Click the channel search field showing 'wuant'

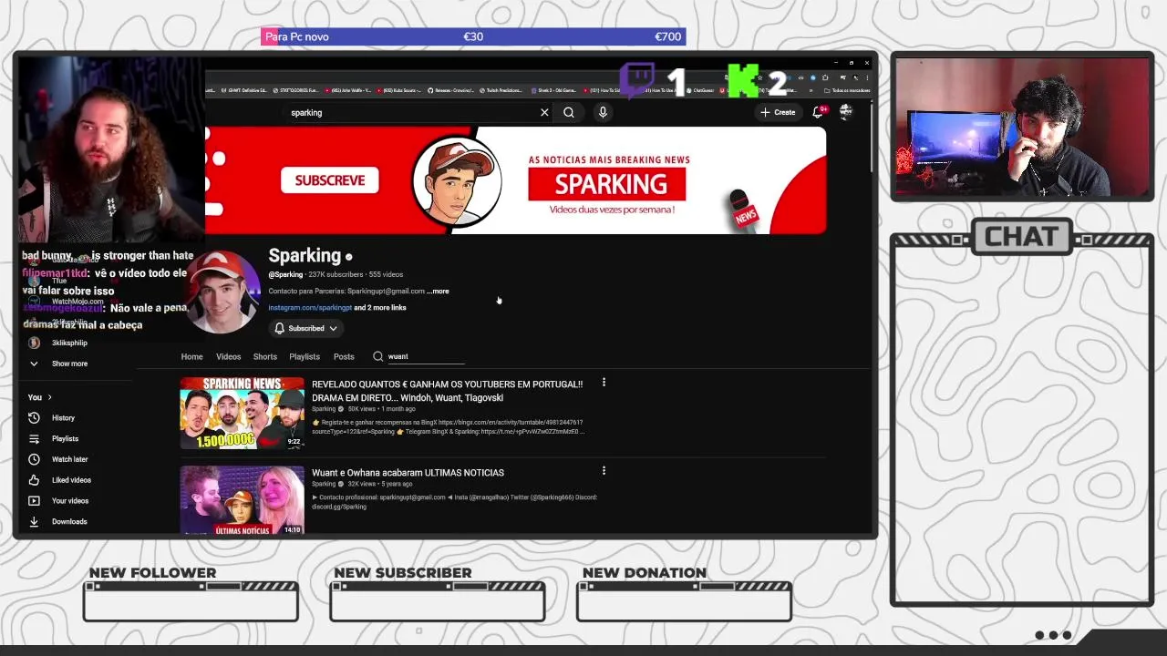click(x=426, y=356)
